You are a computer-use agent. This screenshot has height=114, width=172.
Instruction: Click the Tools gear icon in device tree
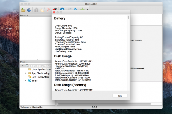pos(30,81)
